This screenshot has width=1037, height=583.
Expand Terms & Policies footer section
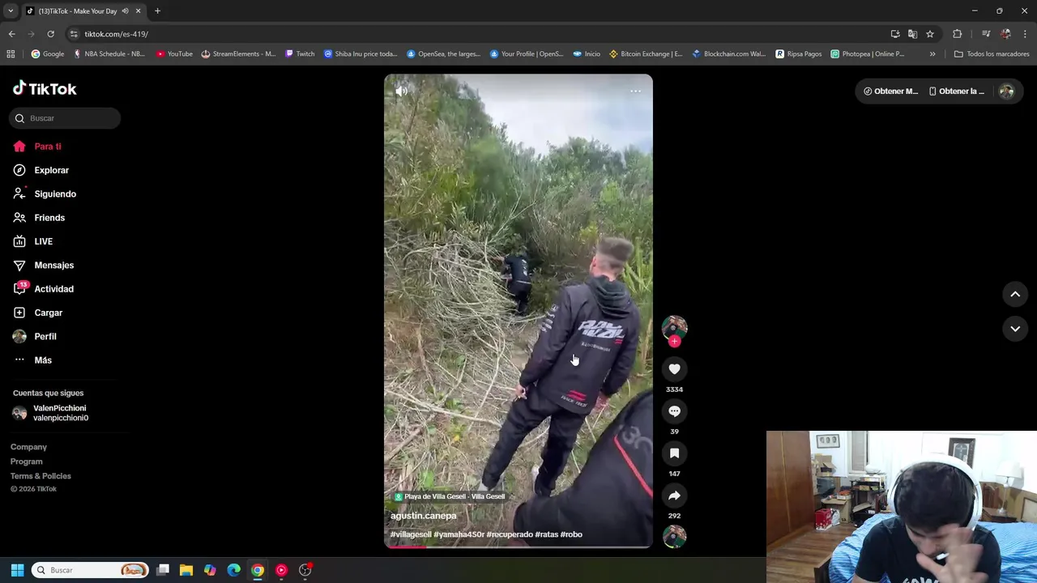41,476
